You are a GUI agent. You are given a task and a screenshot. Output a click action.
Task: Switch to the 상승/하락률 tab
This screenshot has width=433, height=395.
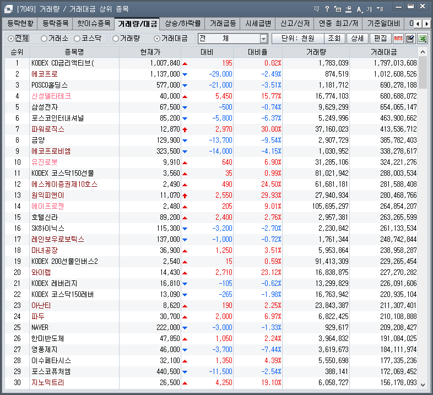click(182, 24)
